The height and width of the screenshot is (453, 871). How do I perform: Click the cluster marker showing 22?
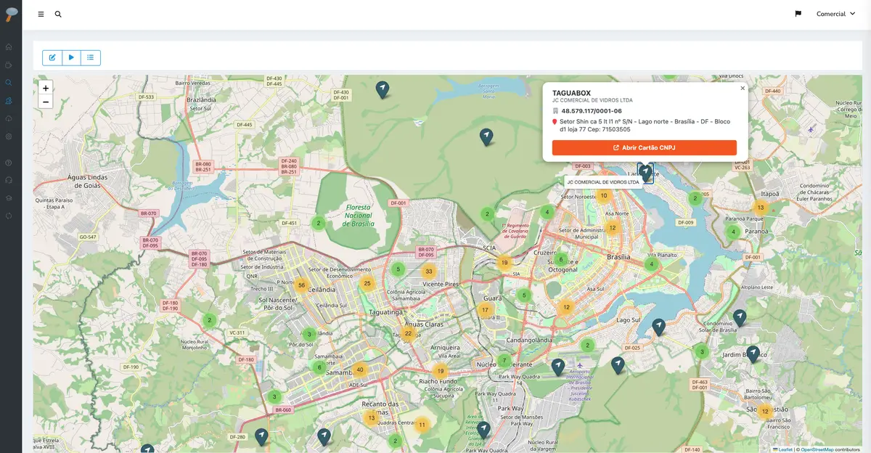(x=408, y=334)
